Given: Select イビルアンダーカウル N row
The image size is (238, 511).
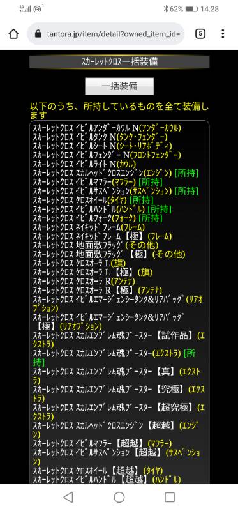Looking at the screenshot, I should click(x=107, y=128).
